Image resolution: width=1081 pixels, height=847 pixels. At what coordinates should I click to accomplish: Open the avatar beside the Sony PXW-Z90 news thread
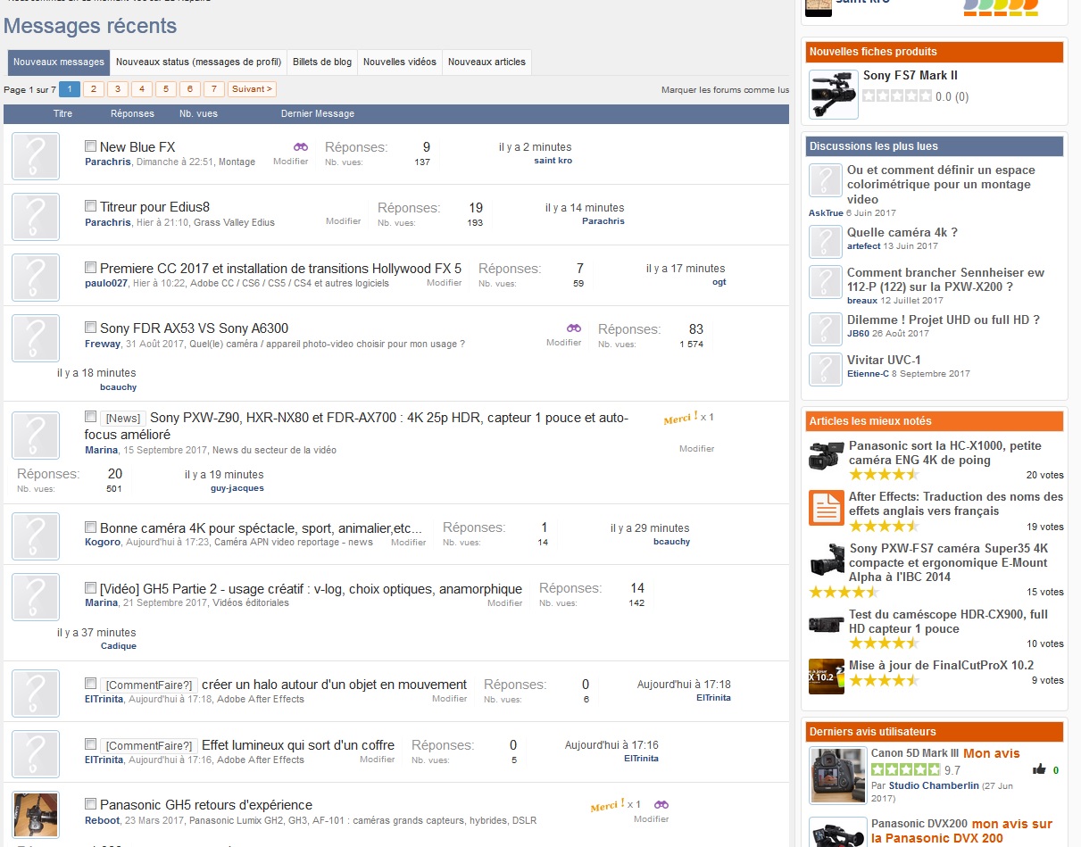coord(36,435)
